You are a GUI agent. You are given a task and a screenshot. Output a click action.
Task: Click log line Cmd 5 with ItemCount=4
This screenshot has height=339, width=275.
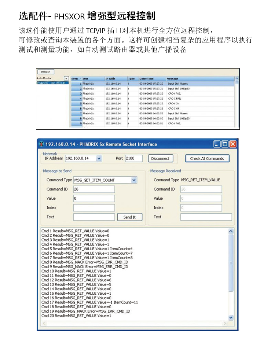[x=87, y=249]
